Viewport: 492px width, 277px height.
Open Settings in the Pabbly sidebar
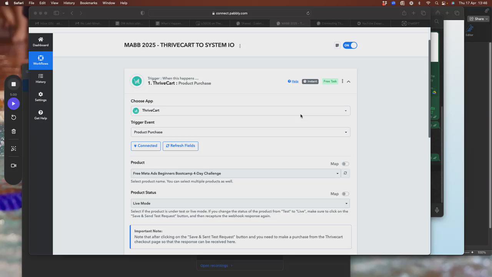point(40,97)
